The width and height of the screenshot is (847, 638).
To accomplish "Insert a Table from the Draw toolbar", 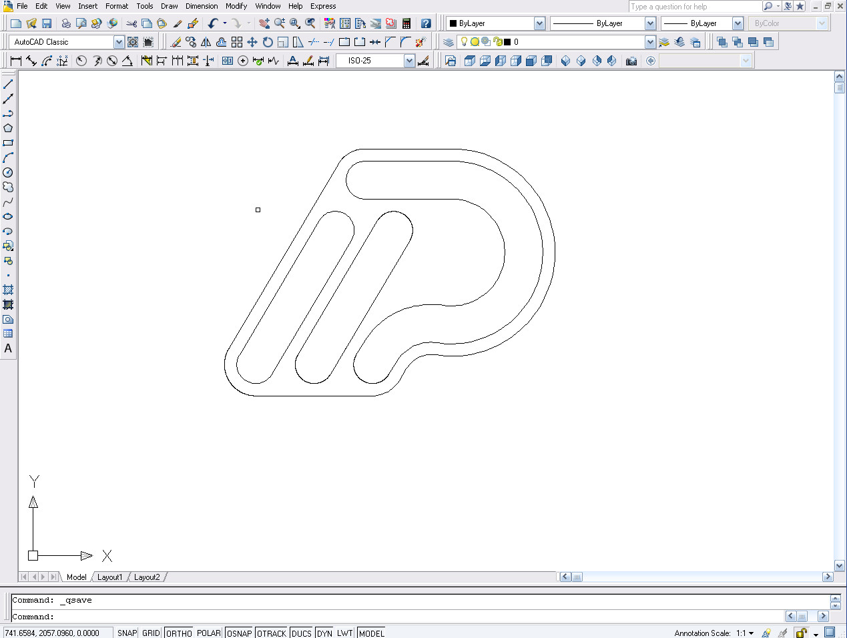I will tap(8, 334).
